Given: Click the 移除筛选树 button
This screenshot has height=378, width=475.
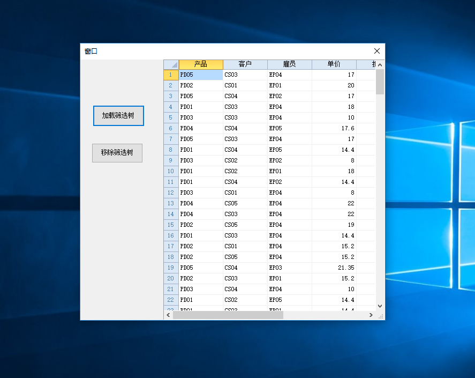Looking at the screenshot, I should [x=117, y=153].
